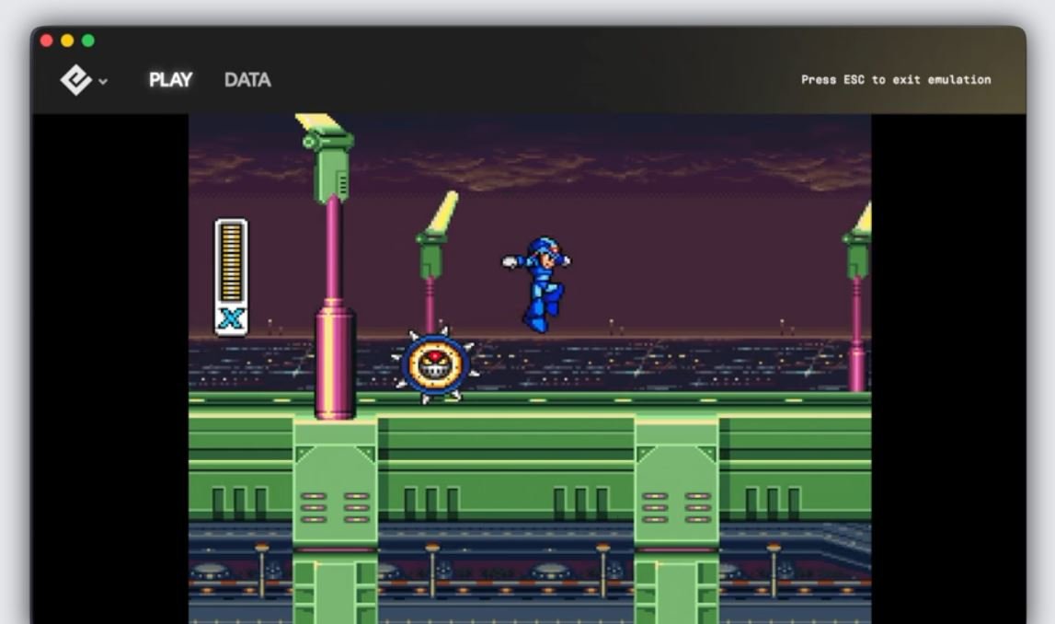The width and height of the screenshot is (1055, 624).
Task: Click the blue Mega Man X character
Action: click(537, 283)
